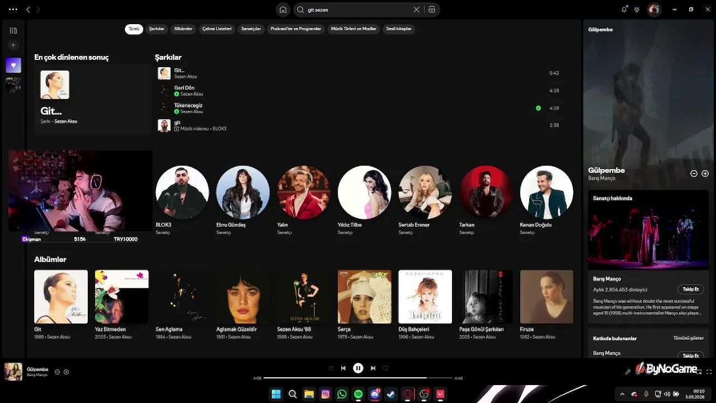Open Friend Activity icon
This screenshot has width=716, height=403.
pyautogui.click(x=637, y=10)
